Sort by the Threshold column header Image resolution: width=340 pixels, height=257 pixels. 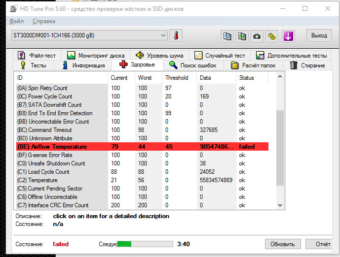(x=179, y=78)
